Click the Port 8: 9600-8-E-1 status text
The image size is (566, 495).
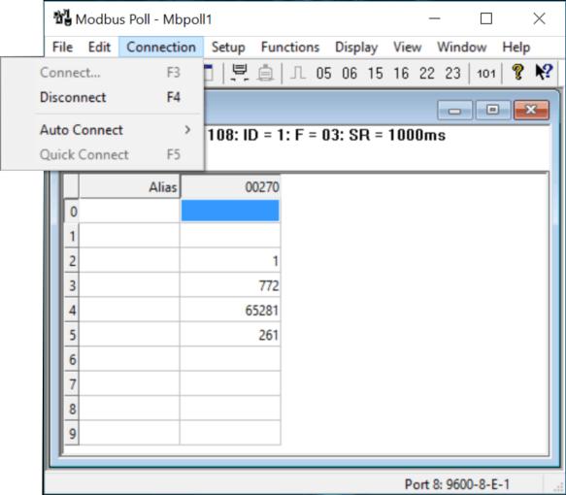pyautogui.click(x=457, y=484)
